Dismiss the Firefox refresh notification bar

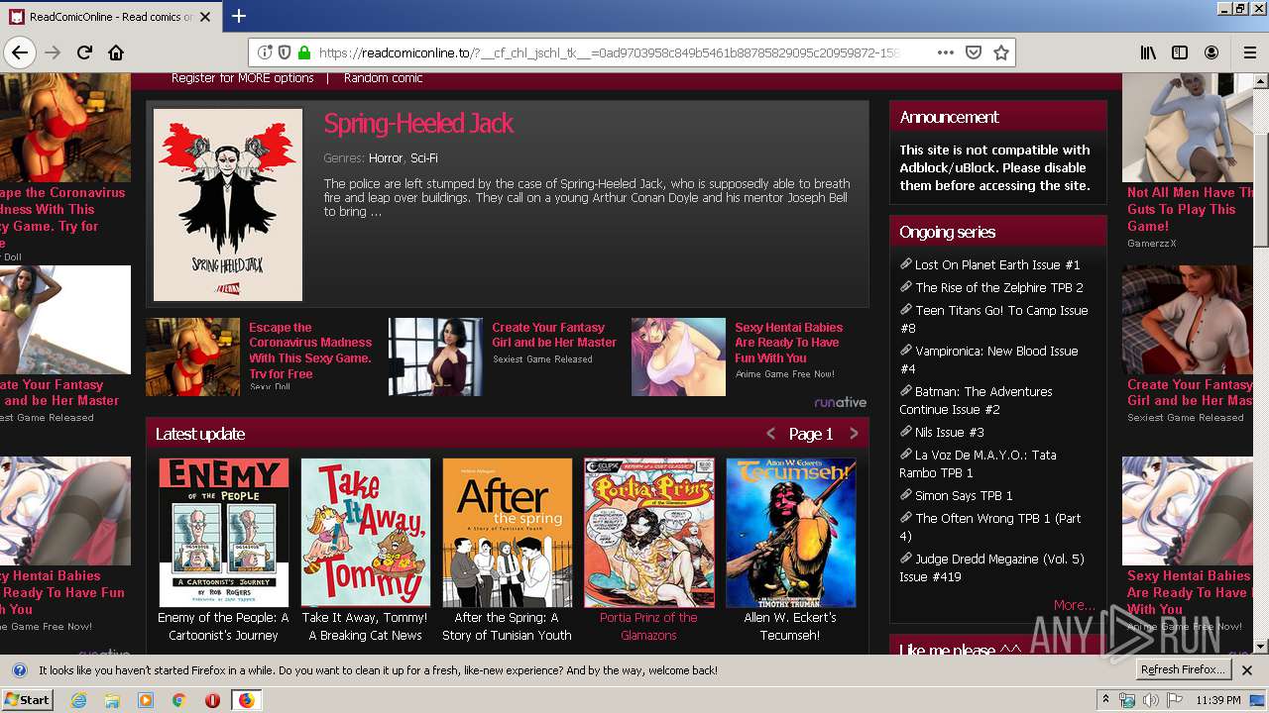[x=1247, y=670]
